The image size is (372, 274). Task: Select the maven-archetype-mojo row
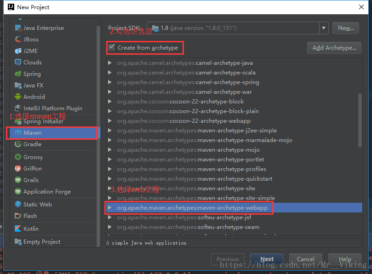coord(234,150)
